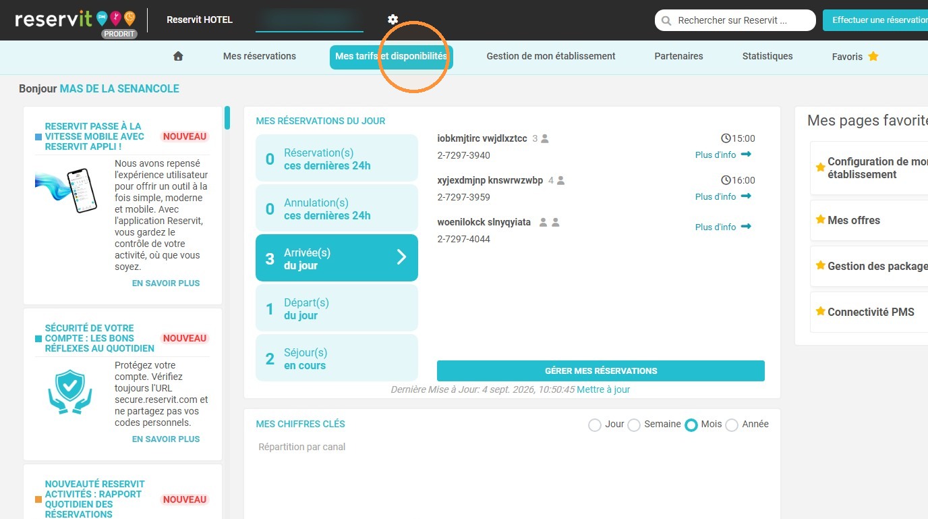
Task: Click En savoir plus under account security news
Action: point(166,439)
